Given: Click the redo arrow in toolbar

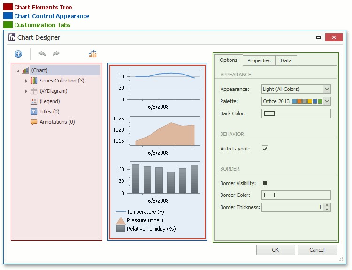Looking at the screenshot, I should click(56, 54).
